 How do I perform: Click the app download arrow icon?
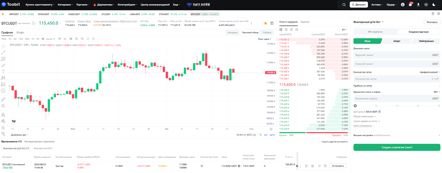click(x=418, y=5)
